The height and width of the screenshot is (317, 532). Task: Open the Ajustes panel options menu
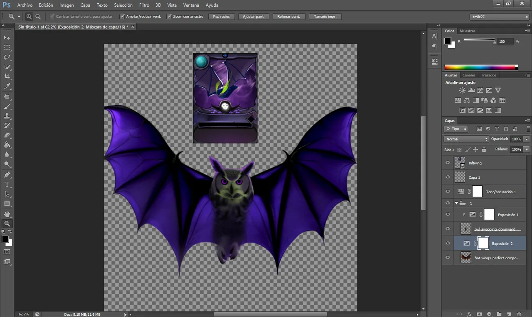[527, 75]
